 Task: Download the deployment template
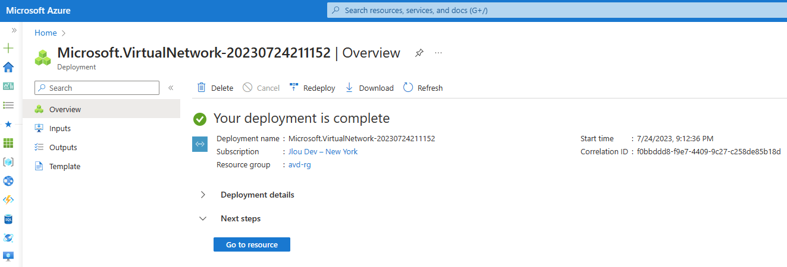[x=369, y=88]
